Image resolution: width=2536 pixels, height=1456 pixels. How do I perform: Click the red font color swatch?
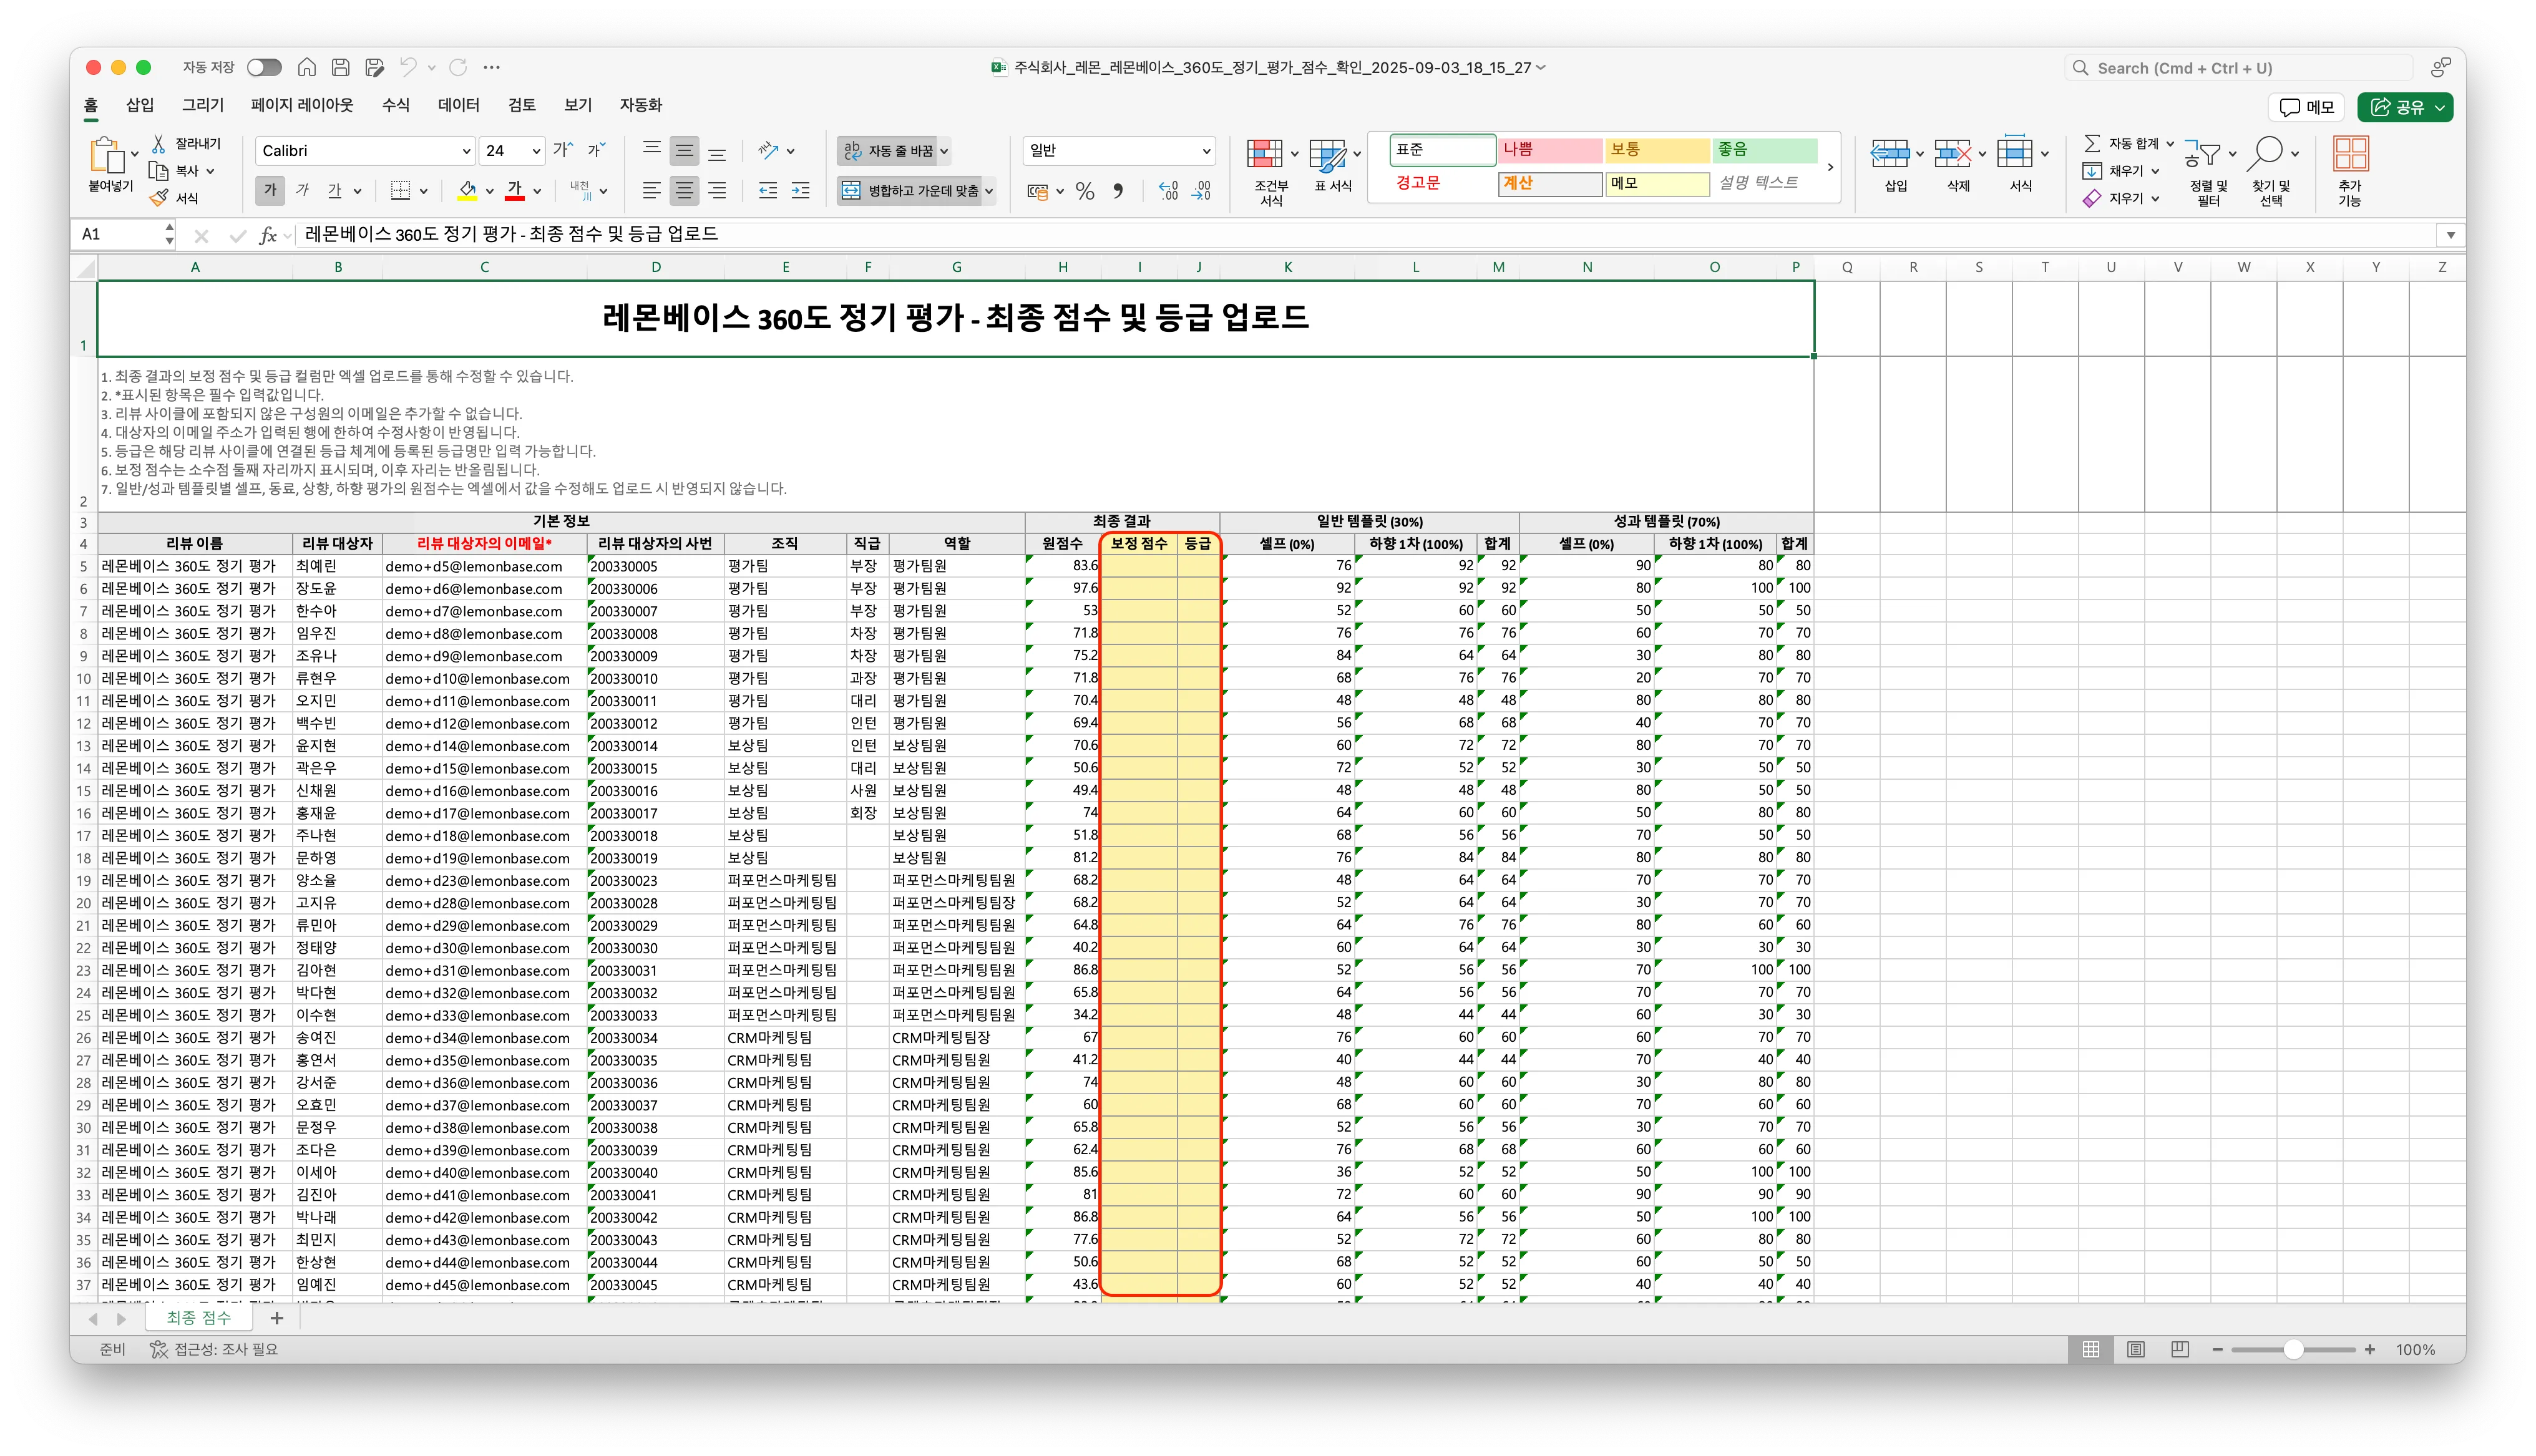(515, 190)
